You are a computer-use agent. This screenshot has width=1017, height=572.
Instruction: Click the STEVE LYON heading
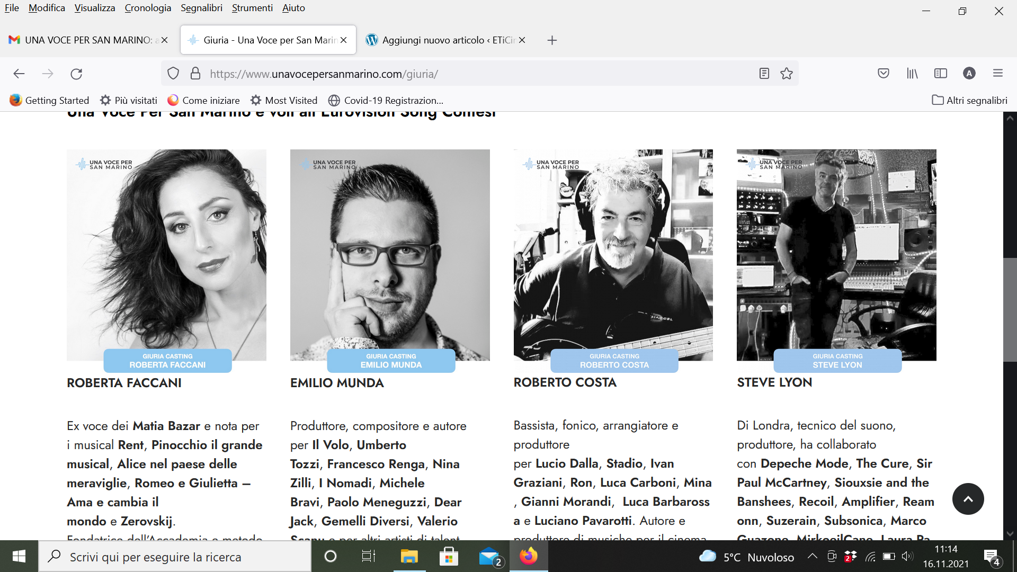tap(774, 382)
